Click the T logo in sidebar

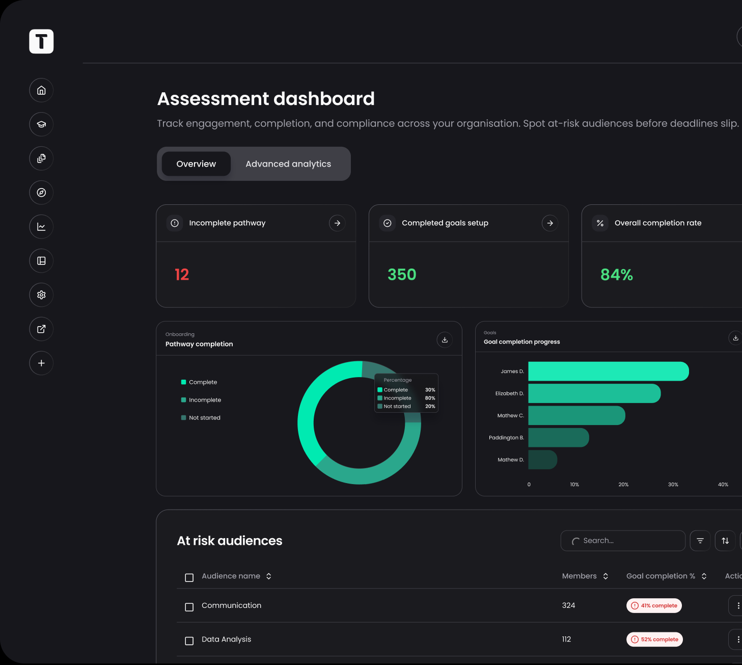click(x=41, y=41)
